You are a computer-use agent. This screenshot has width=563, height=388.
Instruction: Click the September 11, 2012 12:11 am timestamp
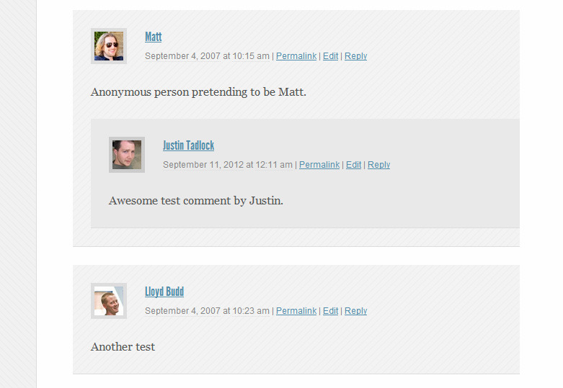pyautogui.click(x=228, y=165)
